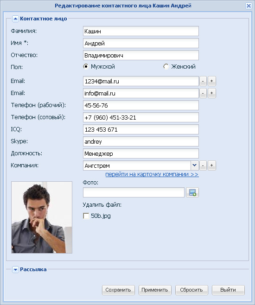This screenshot has height=305, width=255.
Task: Remove the 1234@mail.ru email with minus
Action: pyautogui.click(x=203, y=81)
